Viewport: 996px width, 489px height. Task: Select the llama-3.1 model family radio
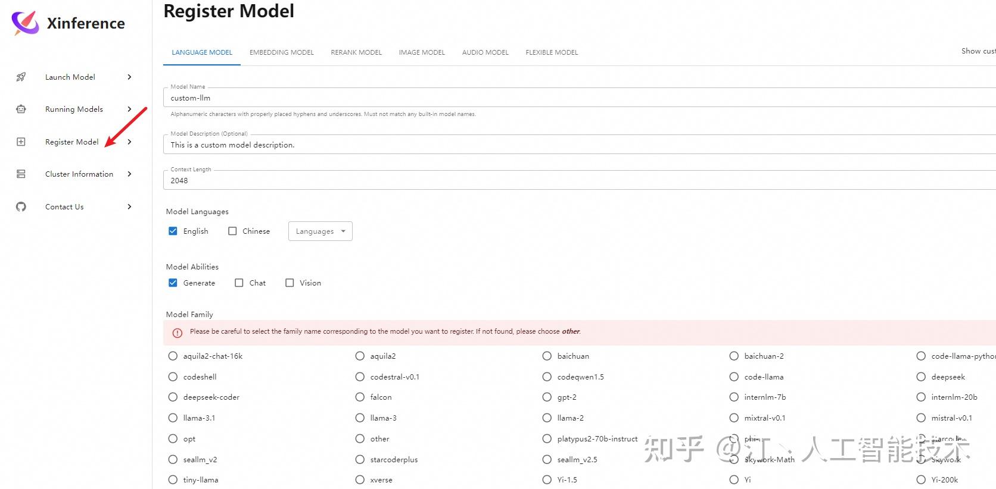[173, 418]
